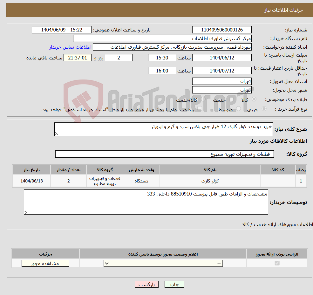
Task: Click the بازگشت back button
Action: [146, 284]
